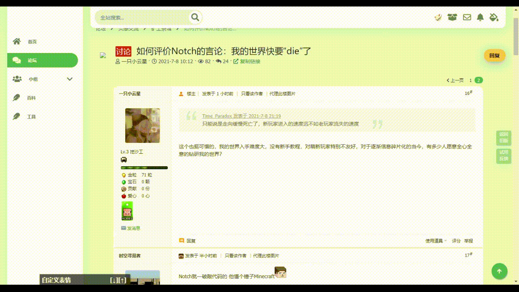Image resolution: width=519 pixels, height=292 pixels.
Task: Click the green experience progress bar
Action: tap(144, 167)
